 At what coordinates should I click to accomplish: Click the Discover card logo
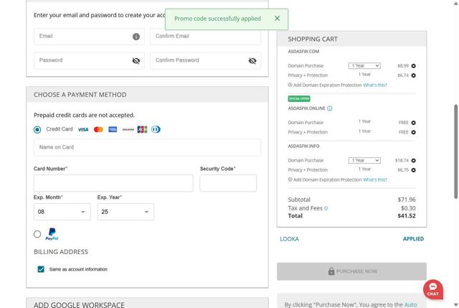pyautogui.click(x=128, y=129)
